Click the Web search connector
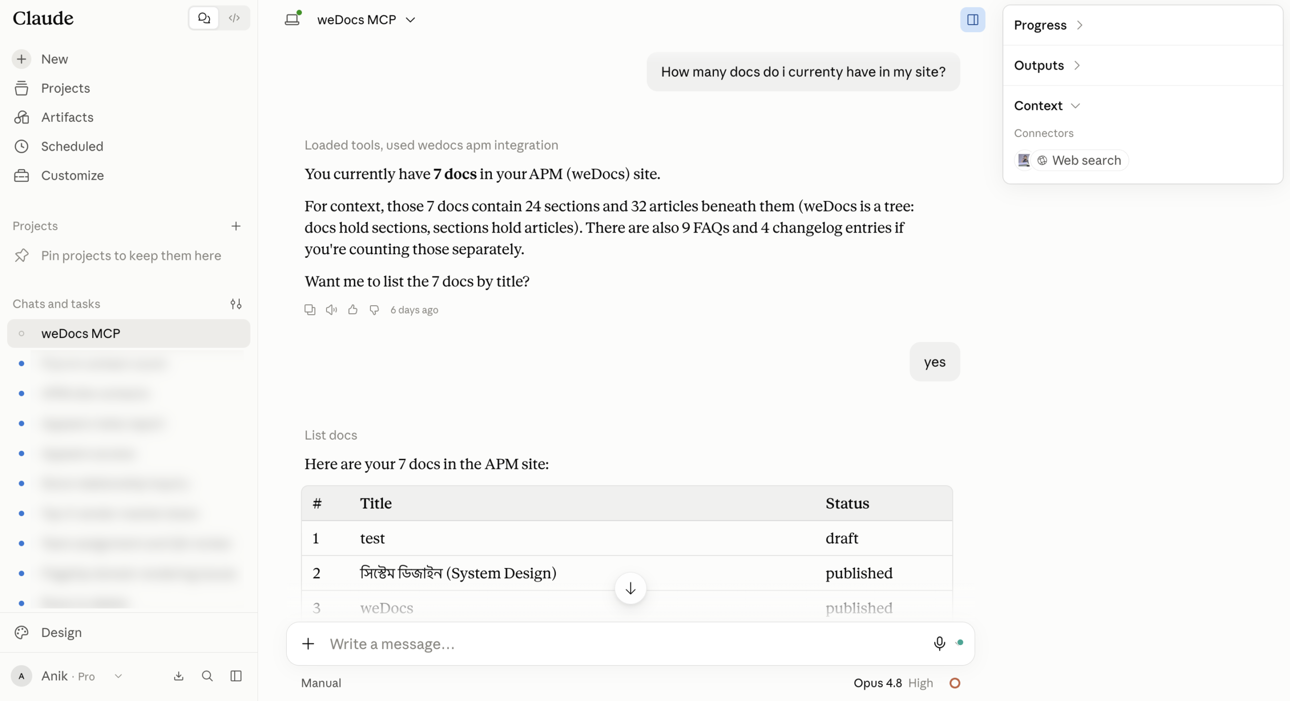1290x701 pixels. pos(1079,160)
